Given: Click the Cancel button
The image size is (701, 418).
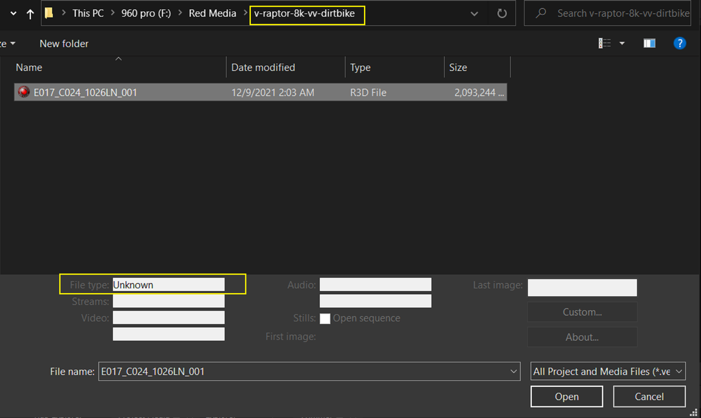Looking at the screenshot, I should pyautogui.click(x=650, y=397).
